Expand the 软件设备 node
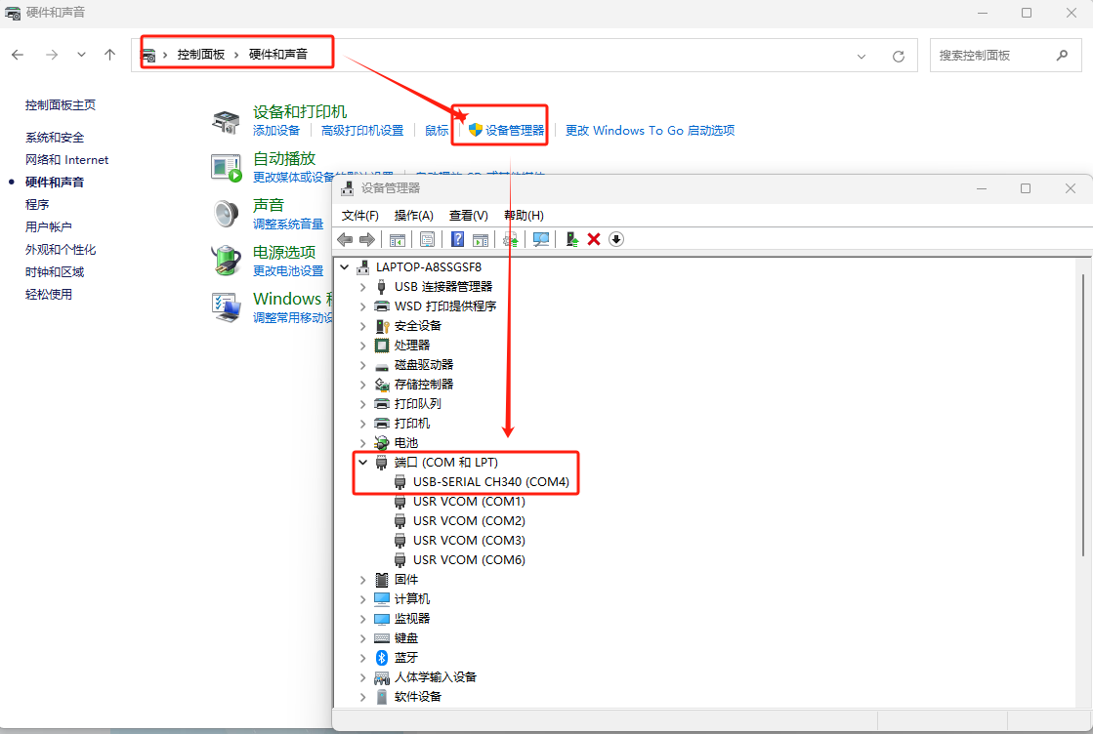The height and width of the screenshot is (734, 1093). [x=363, y=696]
